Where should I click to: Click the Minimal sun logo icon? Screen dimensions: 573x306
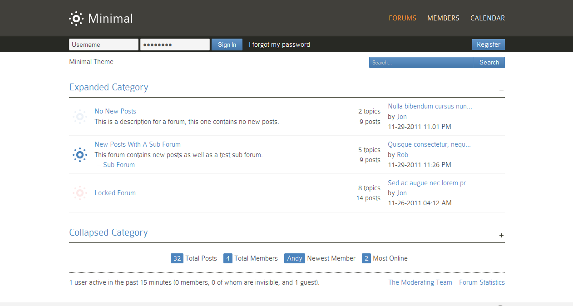pyautogui.click(x=76, y=18)
